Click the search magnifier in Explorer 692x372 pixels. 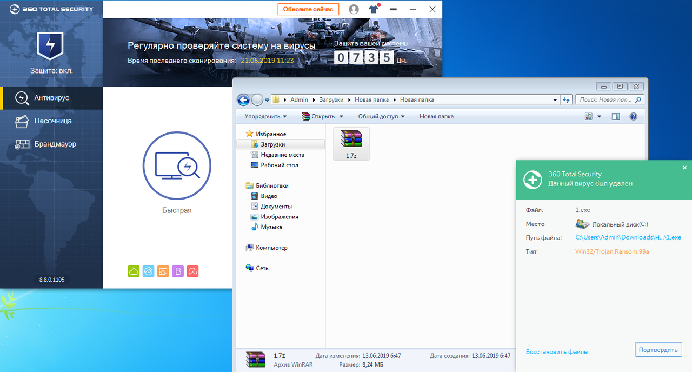(x=638, y=99)
